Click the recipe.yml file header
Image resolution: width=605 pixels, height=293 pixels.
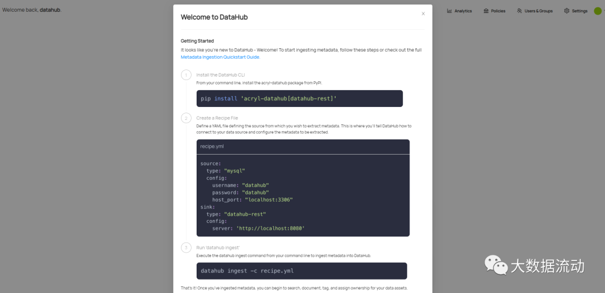303,147
